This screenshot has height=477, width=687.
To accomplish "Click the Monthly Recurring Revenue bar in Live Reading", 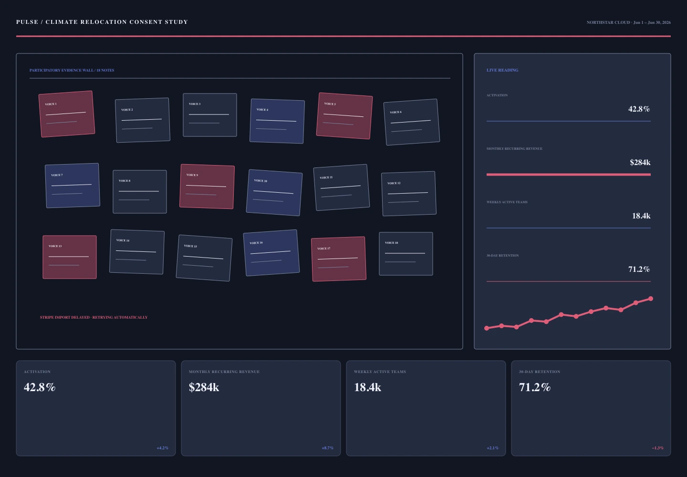I will 569,175.
